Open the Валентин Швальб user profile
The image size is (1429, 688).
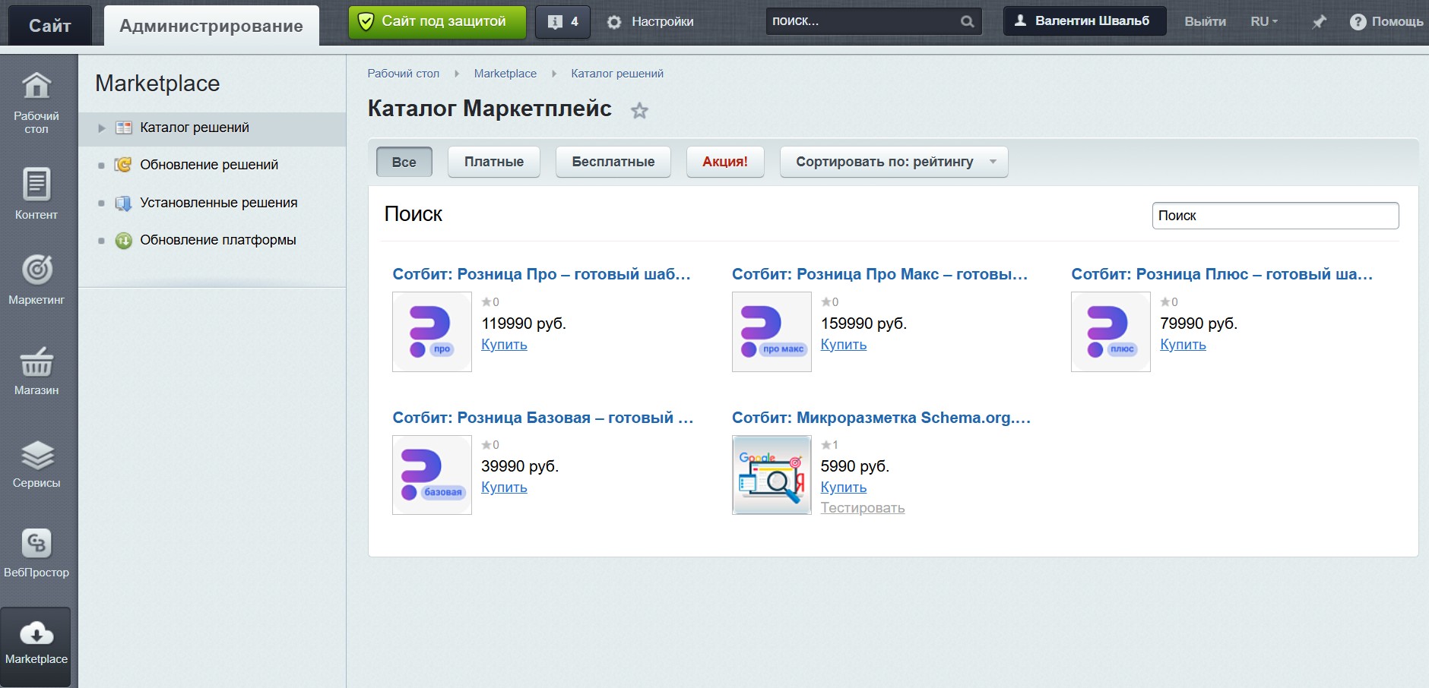tap(1085, 21)
